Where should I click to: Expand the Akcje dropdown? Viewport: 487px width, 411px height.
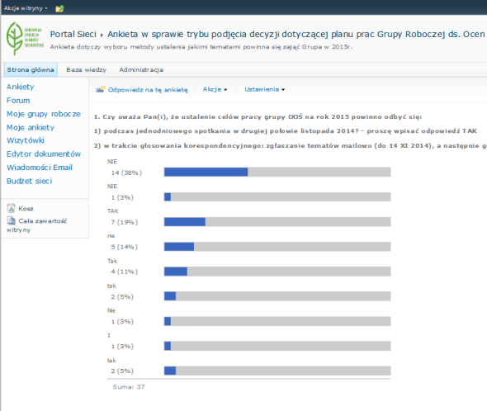click(x=215, y=89)
